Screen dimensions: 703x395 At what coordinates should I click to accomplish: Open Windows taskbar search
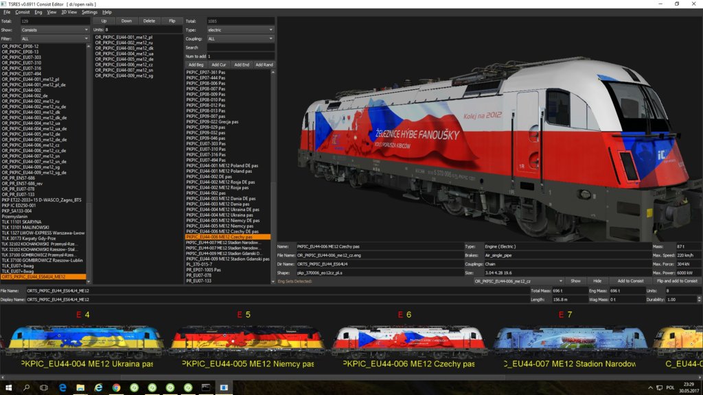[x=26, y=387]
